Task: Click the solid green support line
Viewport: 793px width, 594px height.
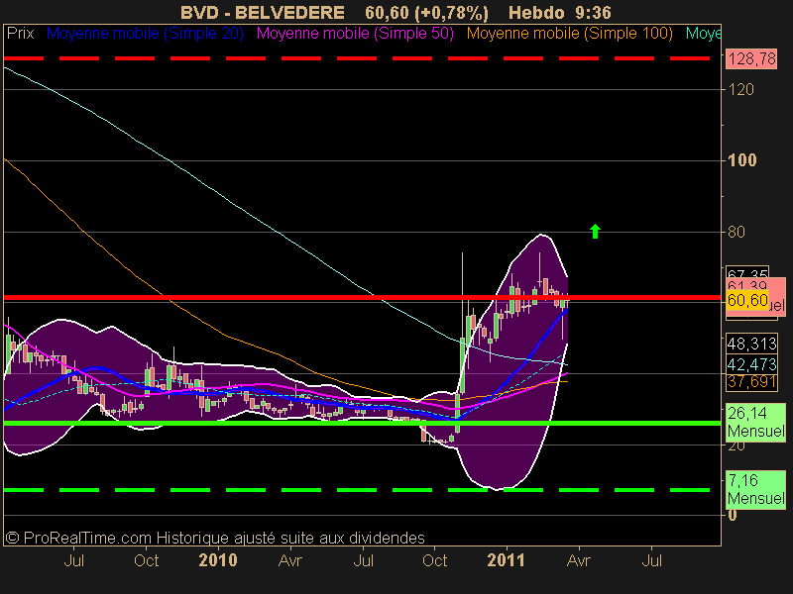Action: click(362, 423)
